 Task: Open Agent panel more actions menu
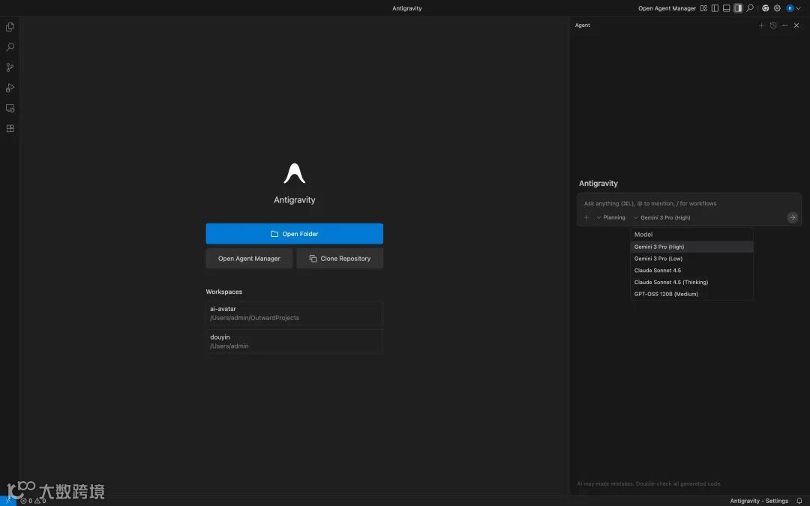pyautogui.click(x=784, y=25)
